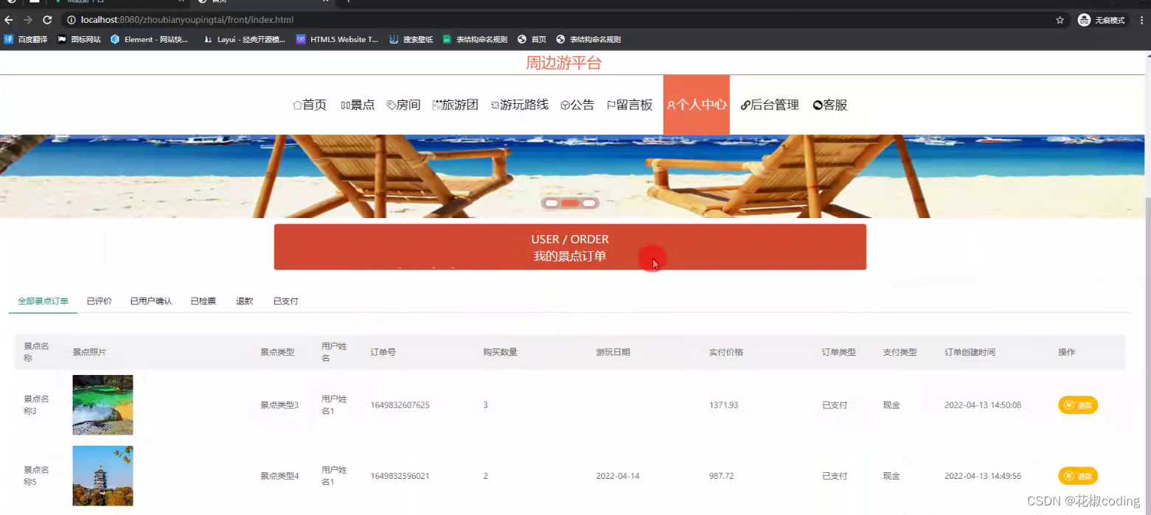Switch to 已用户确认 tab
Viewport: 1151px width, 515px height.
point(151,301)
